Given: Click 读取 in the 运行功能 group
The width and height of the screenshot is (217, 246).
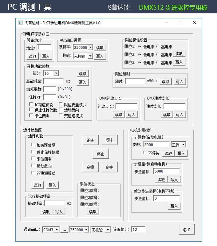Looking at the screenshot, I should [x=37, y=185].
